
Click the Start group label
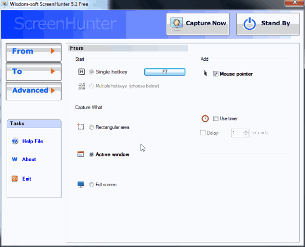pos(80,59)
